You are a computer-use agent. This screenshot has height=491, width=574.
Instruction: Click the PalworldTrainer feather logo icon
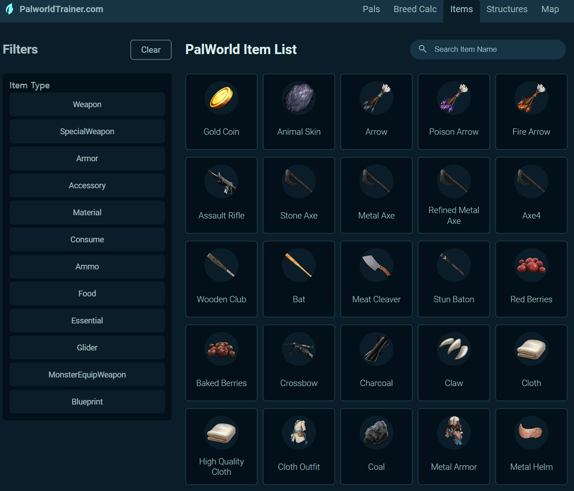coord(9,9)
